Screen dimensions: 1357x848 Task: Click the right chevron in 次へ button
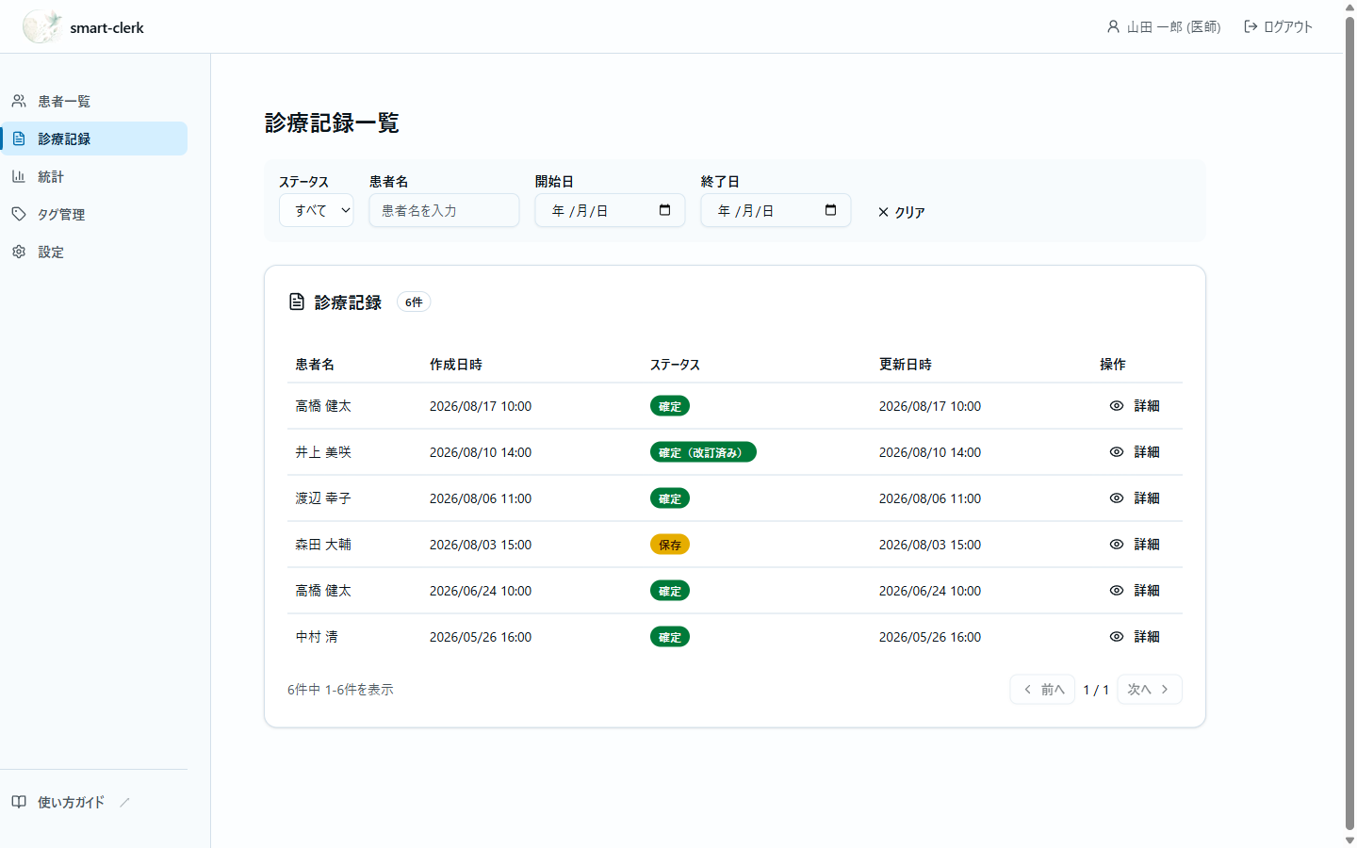point(1165,690)
